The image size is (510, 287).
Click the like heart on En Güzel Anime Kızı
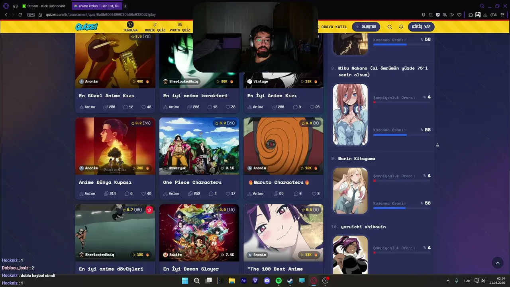click(144, 107)
